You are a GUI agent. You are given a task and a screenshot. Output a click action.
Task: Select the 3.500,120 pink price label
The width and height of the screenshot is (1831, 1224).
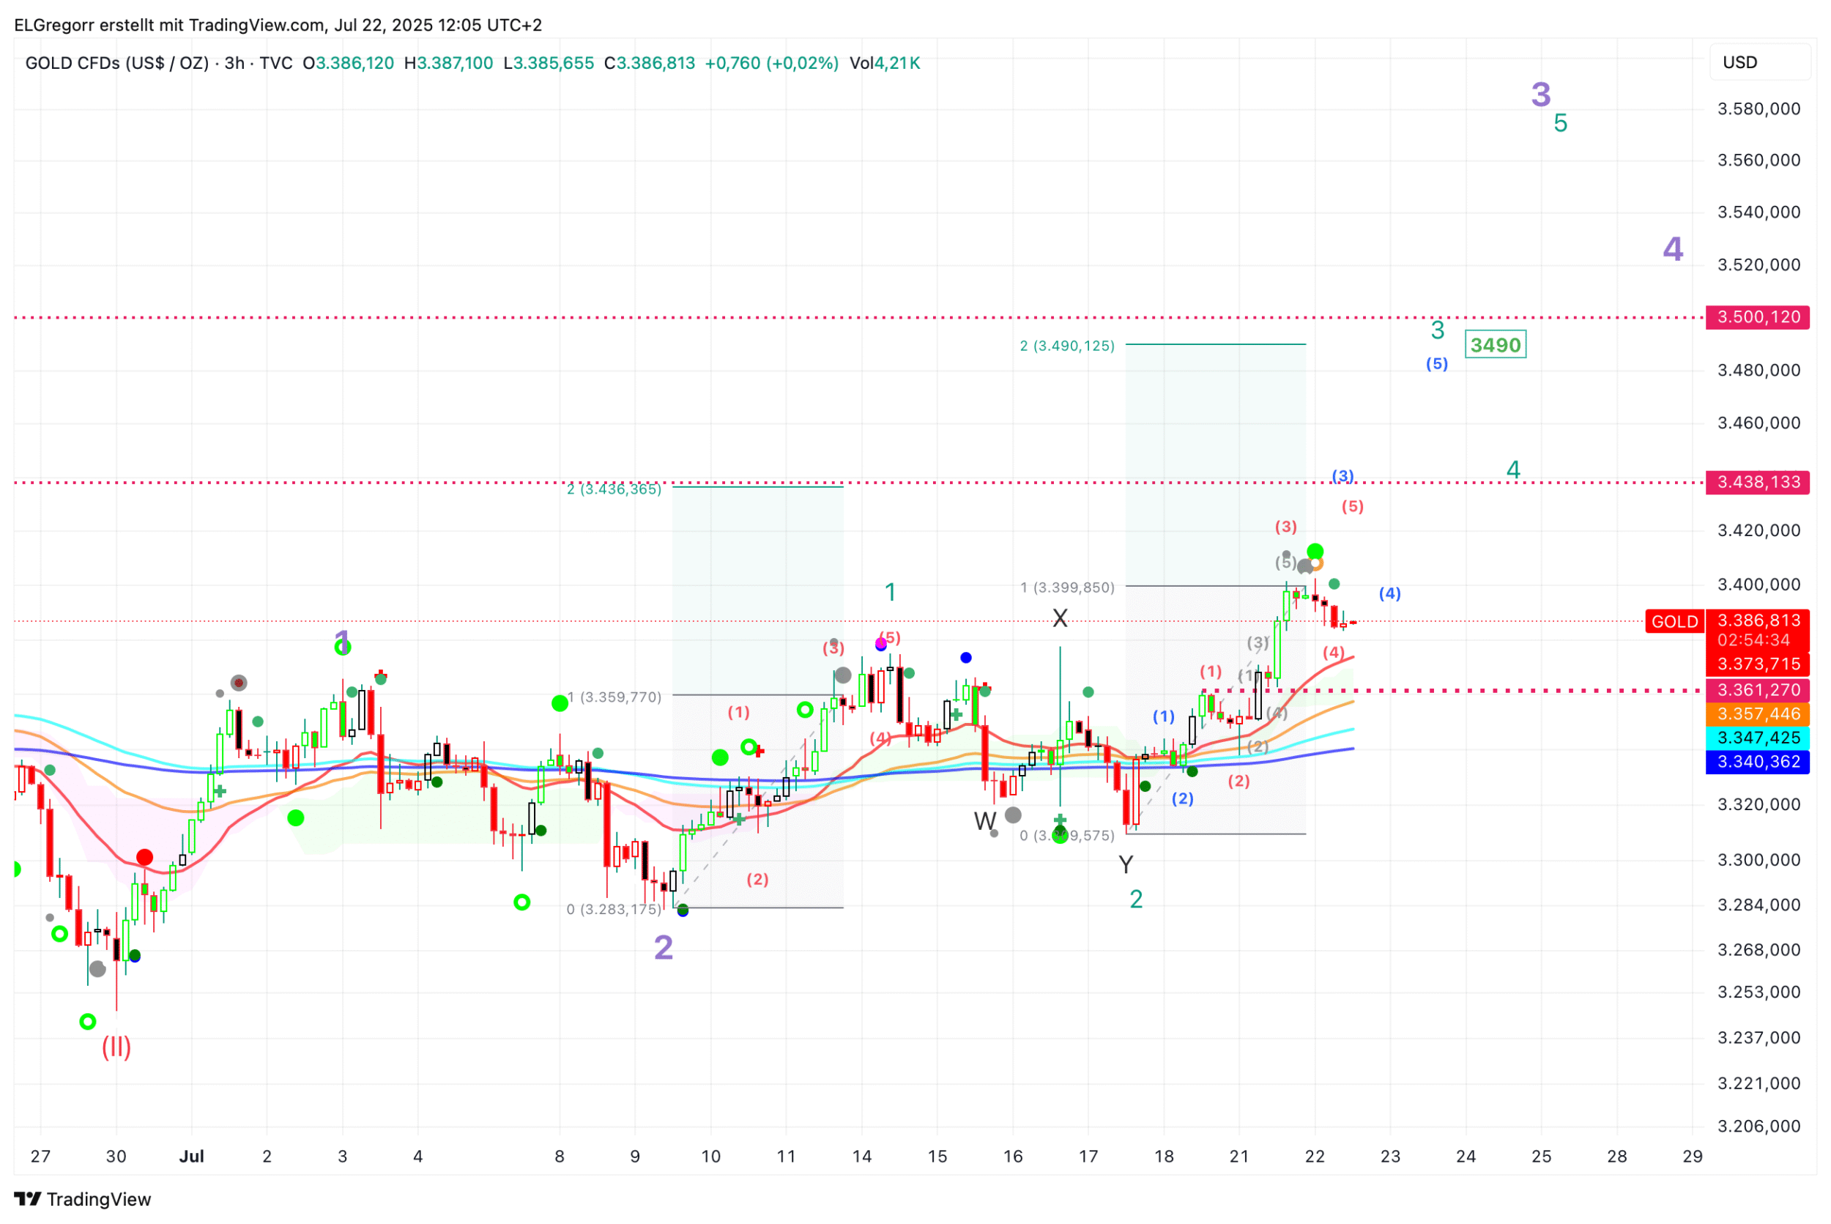[1758, 318]
